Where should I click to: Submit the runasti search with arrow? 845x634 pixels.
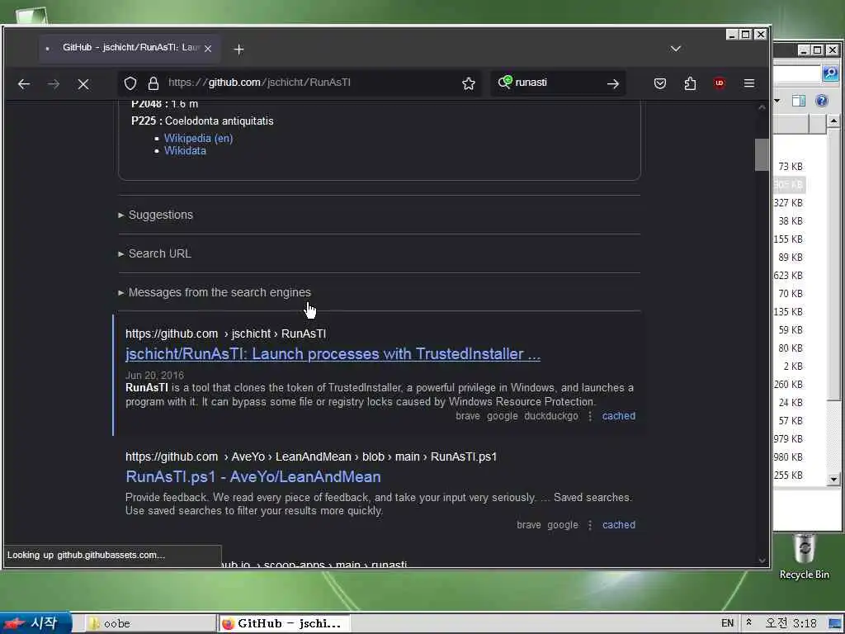pyautogui.click(x=613, y=83)
